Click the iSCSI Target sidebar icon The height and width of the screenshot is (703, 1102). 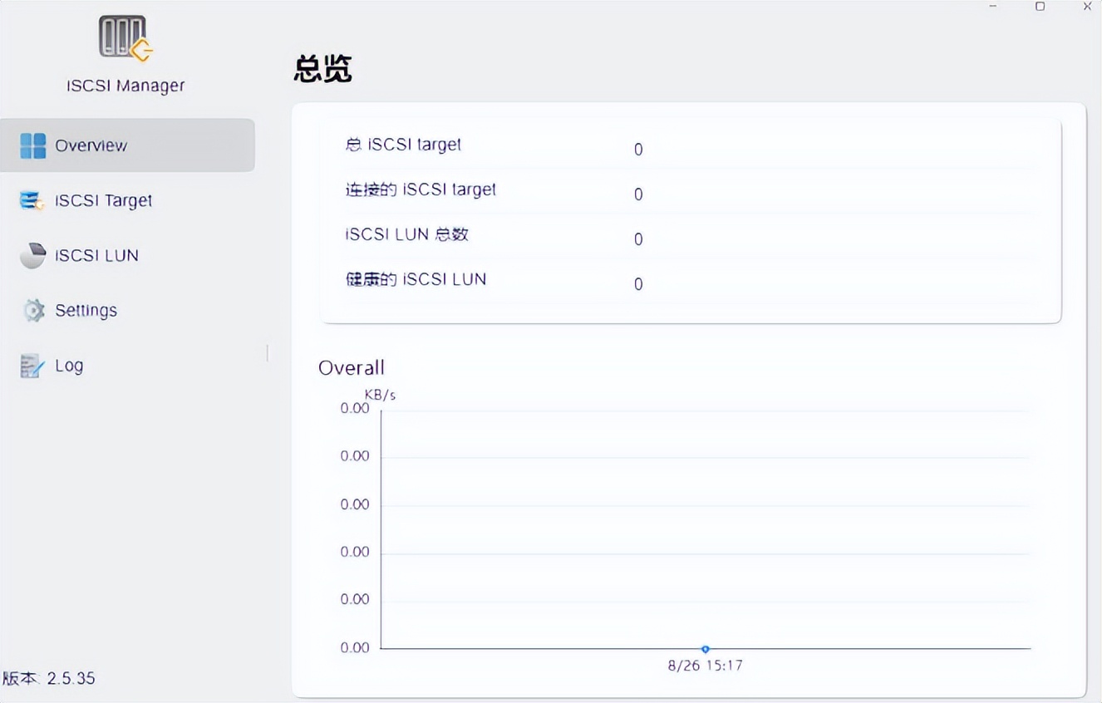[x=32, y=200]
